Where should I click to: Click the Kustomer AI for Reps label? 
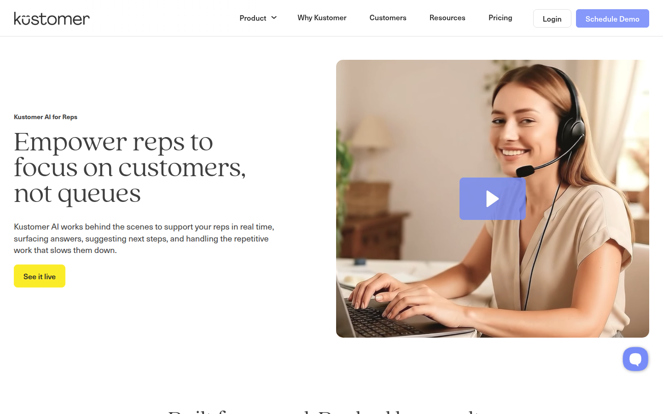pyautogui.click(x=46, y=117)
